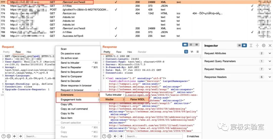The height and width of the screenshot is (139, 273).
Task: Select Send to Comparer
Action: (78, 76)
